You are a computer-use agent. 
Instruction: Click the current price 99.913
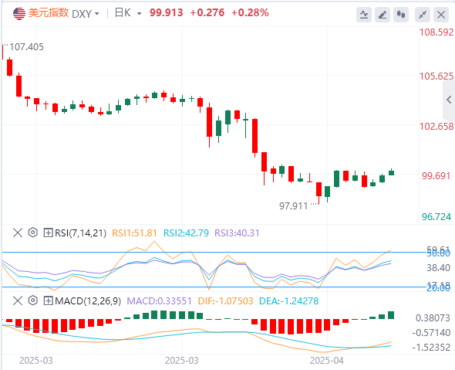(x=167, y=13)
